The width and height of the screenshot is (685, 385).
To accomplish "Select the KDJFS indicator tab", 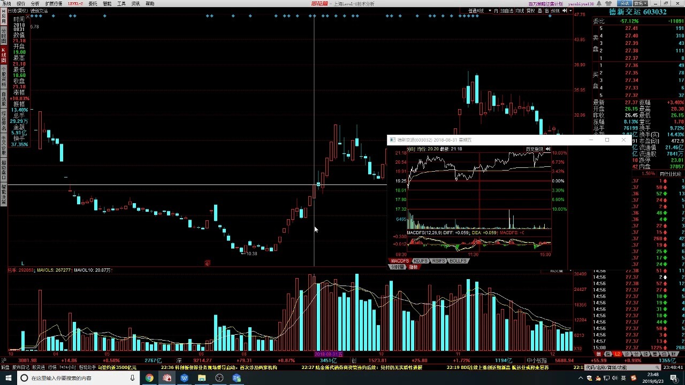I will click(x=421, y=261).
